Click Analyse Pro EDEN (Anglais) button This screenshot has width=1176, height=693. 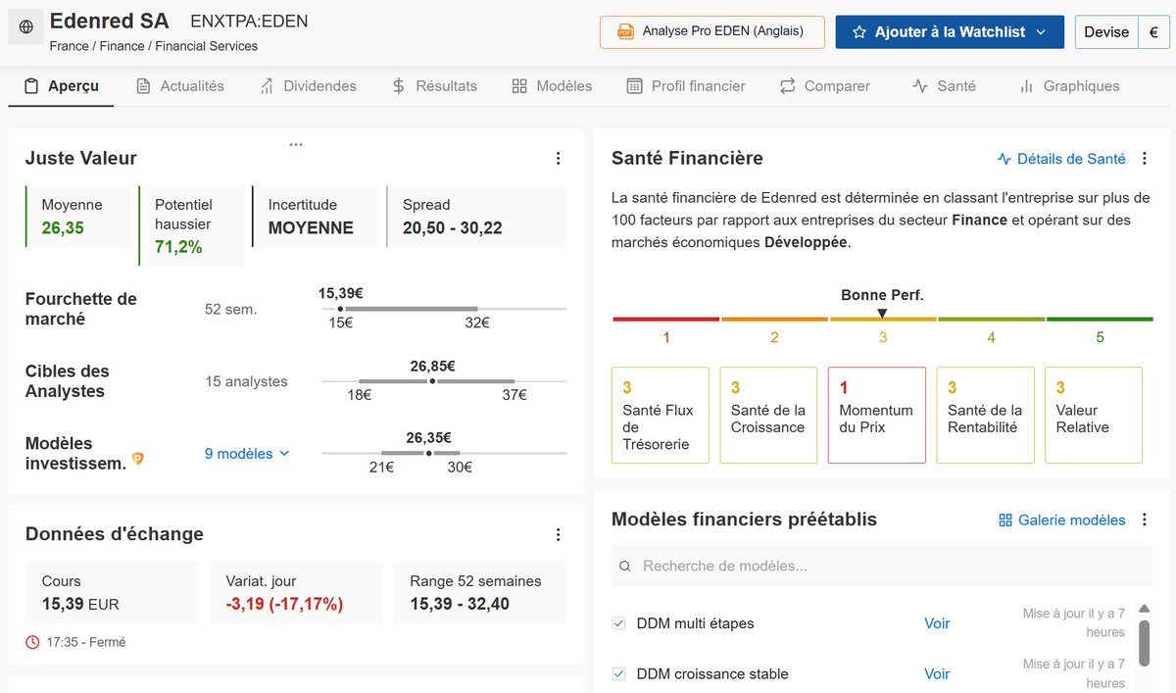[712, 32]
